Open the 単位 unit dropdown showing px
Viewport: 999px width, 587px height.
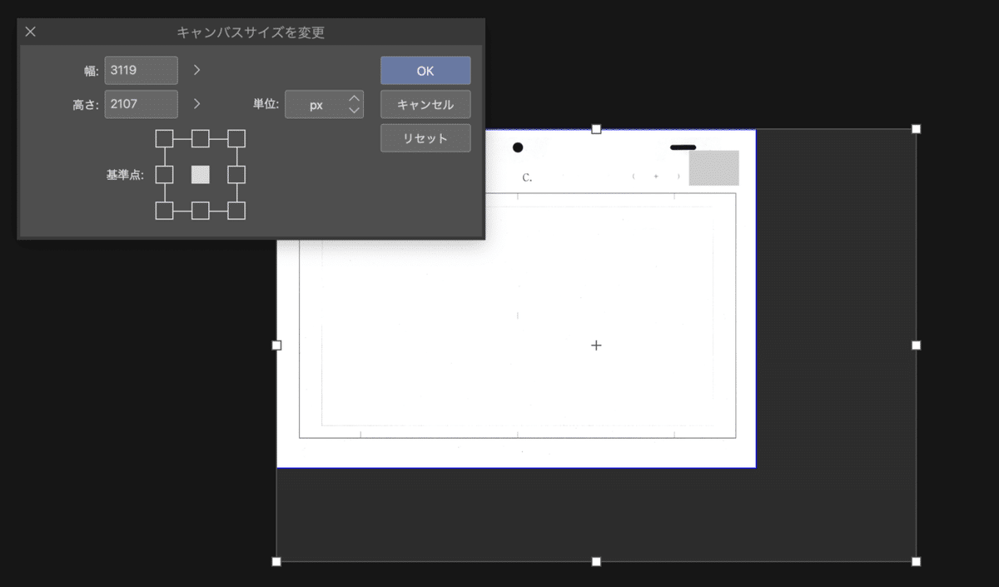[320, 104]
